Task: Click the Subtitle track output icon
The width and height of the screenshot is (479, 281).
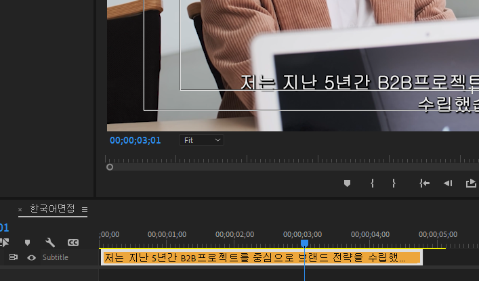Action: (x=13, y=257)
